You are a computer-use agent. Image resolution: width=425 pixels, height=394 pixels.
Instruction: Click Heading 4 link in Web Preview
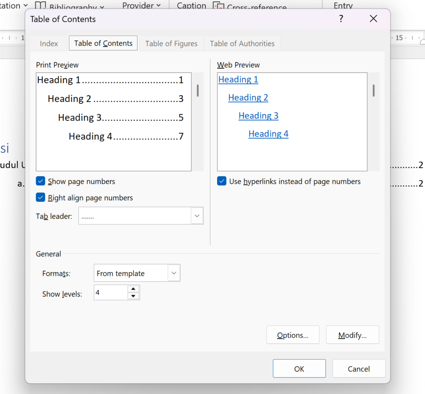tap(269, 134)
